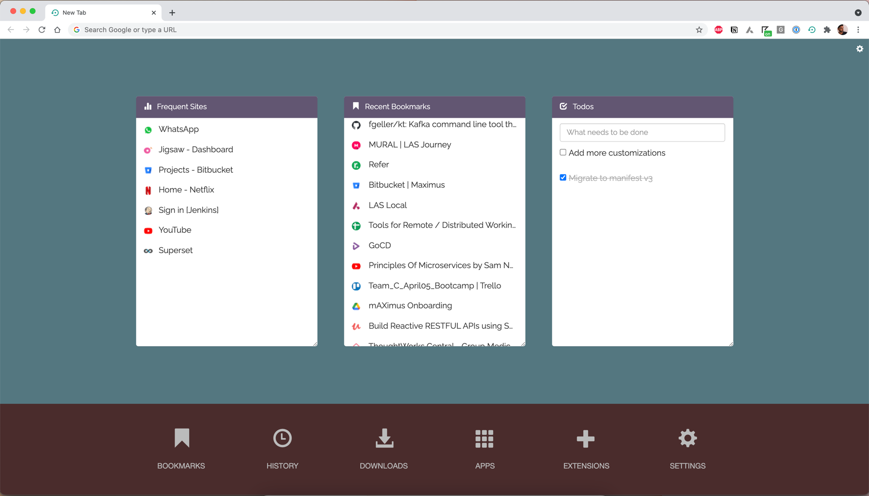
Task: Open mAXimus Onboarding bookmark
Action: (410, 306)
